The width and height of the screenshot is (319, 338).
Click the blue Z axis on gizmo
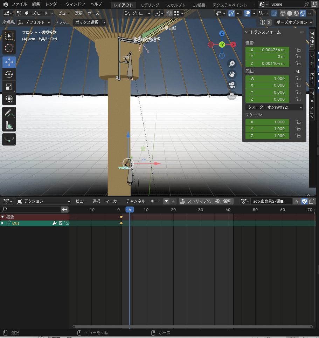[222, 33]
